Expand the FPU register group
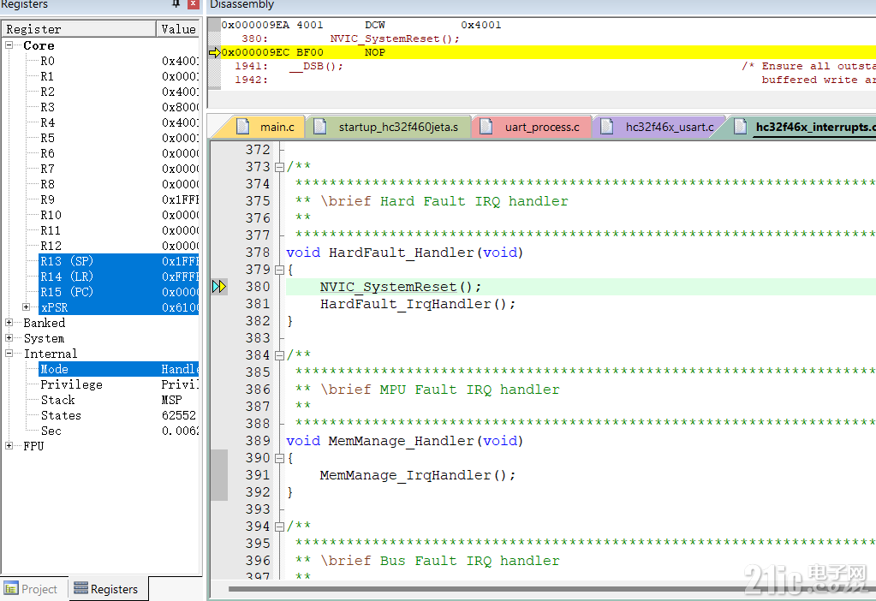The width and height of the screenshot is (876, 601). [x=9, y=446]
